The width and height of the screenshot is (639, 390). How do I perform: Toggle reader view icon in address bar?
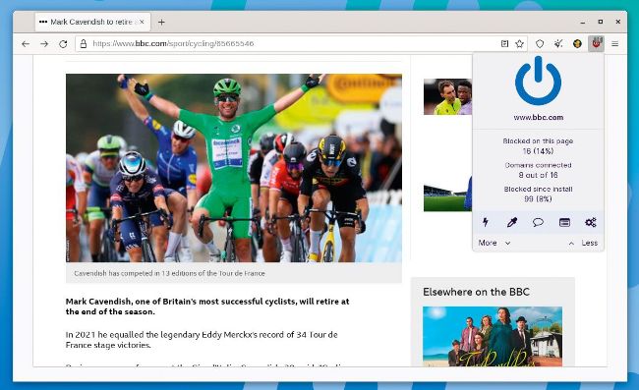(504, 43)
